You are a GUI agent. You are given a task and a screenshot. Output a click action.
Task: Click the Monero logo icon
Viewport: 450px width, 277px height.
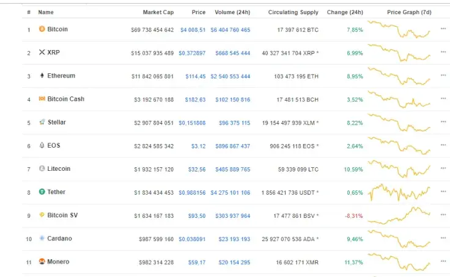click(42, 262)
